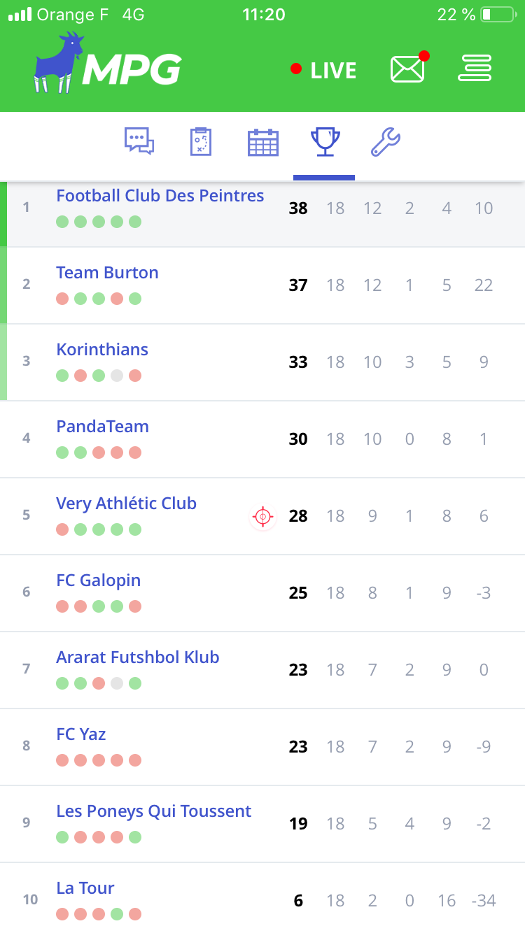Viewport: 525px width, 933px height.
Task: Tap the battery indicator in status bar
Action: [497, 15]
